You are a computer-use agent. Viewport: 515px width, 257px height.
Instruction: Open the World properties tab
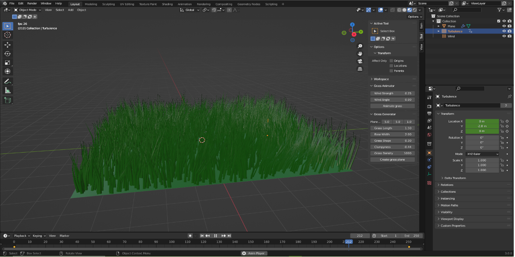429,135
